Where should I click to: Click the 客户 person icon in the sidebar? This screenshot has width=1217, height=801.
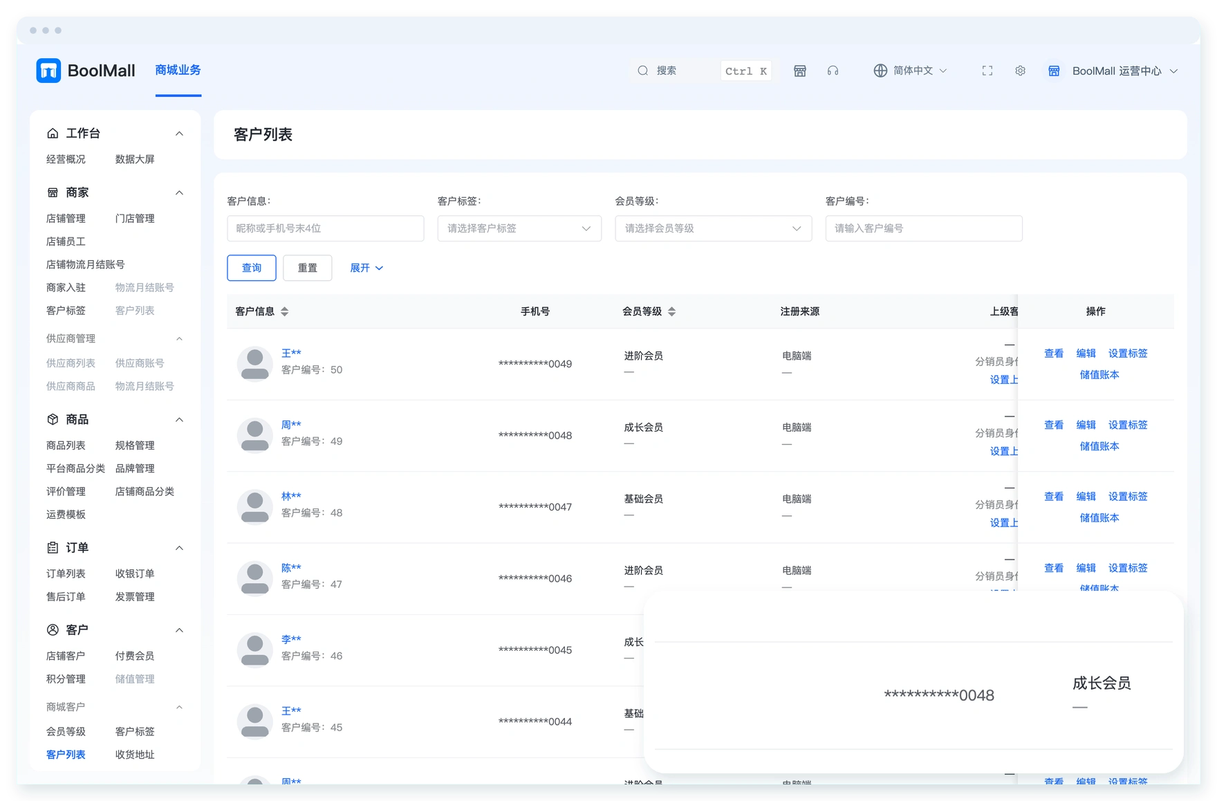tap(53, 629)
